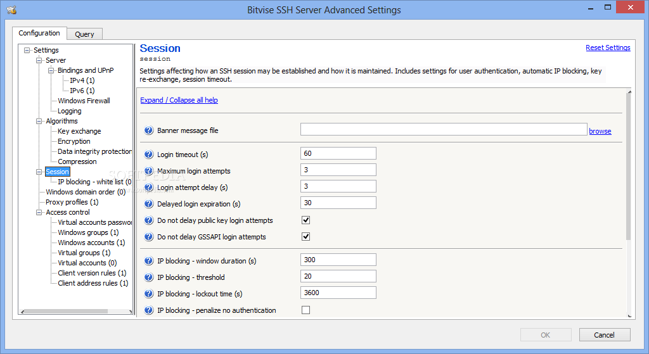Toggle Do not delay GSSAPI login attempts
The image size is (649, 354).
306,237
